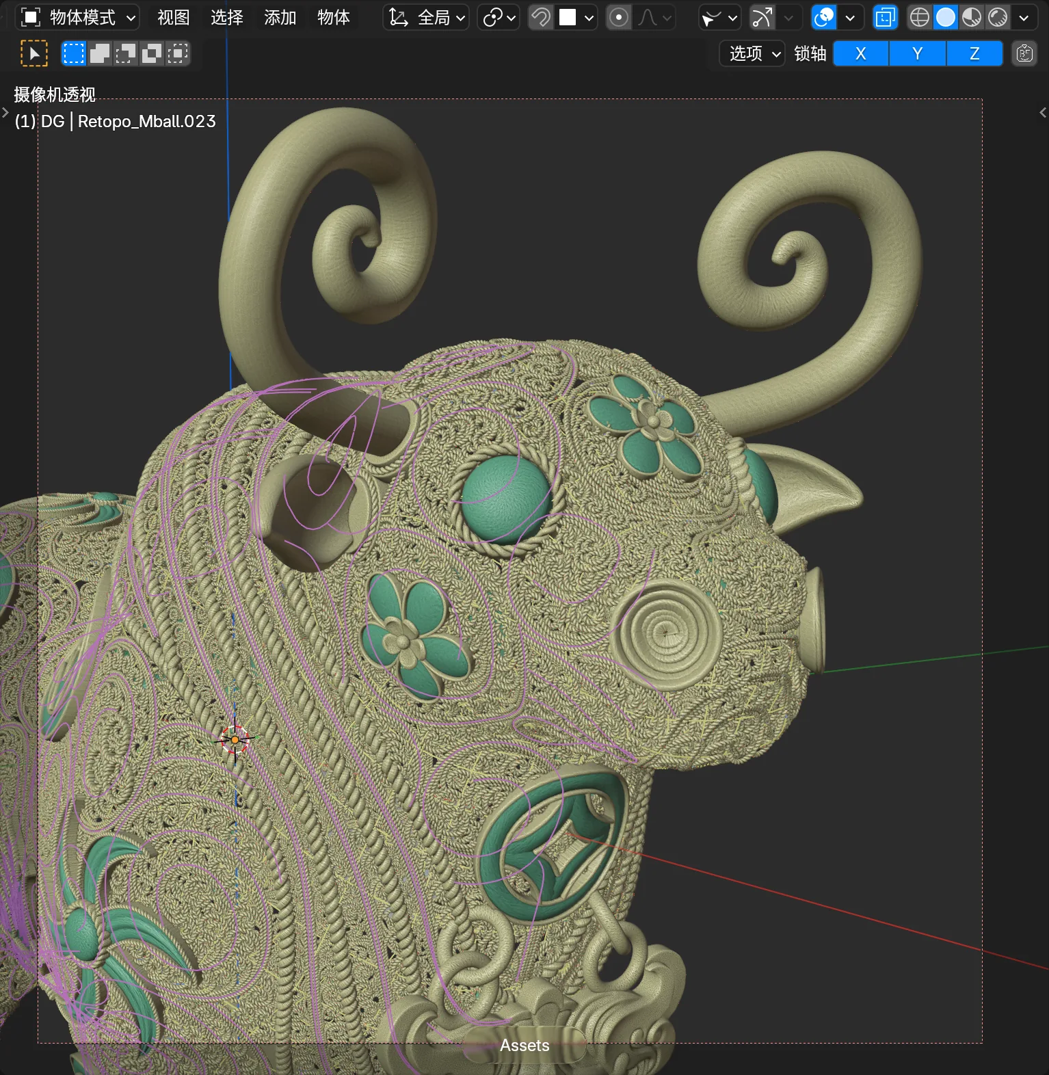Image resolution: width=1049 pixels, height=1075 pixels.
Task: Switch viewport shading to Material Preview
Action: [972, 17]
